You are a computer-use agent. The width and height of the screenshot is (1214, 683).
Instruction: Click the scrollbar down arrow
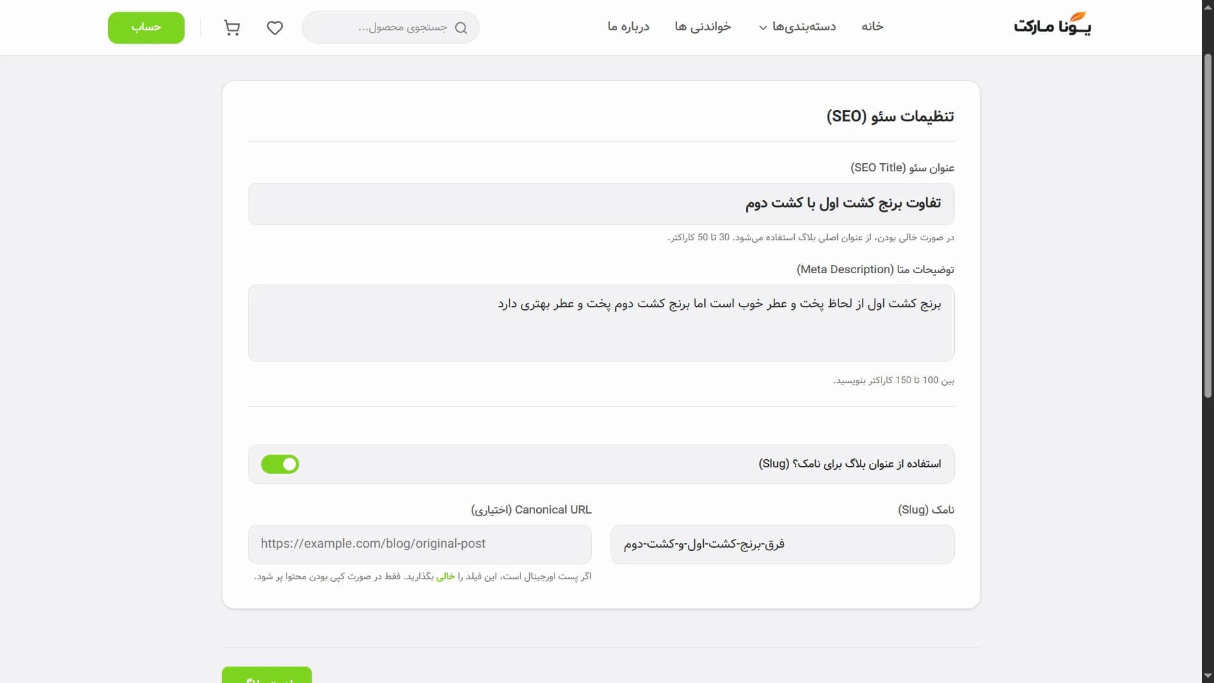coord(1208,676)
